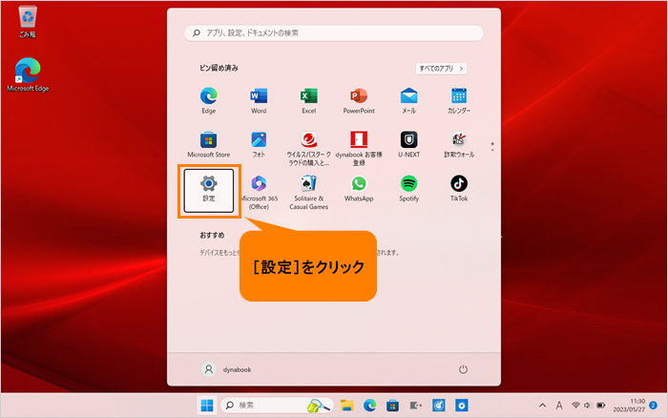Select the ピン留め済み section heading
668x418 pixels.
point(219,68)
